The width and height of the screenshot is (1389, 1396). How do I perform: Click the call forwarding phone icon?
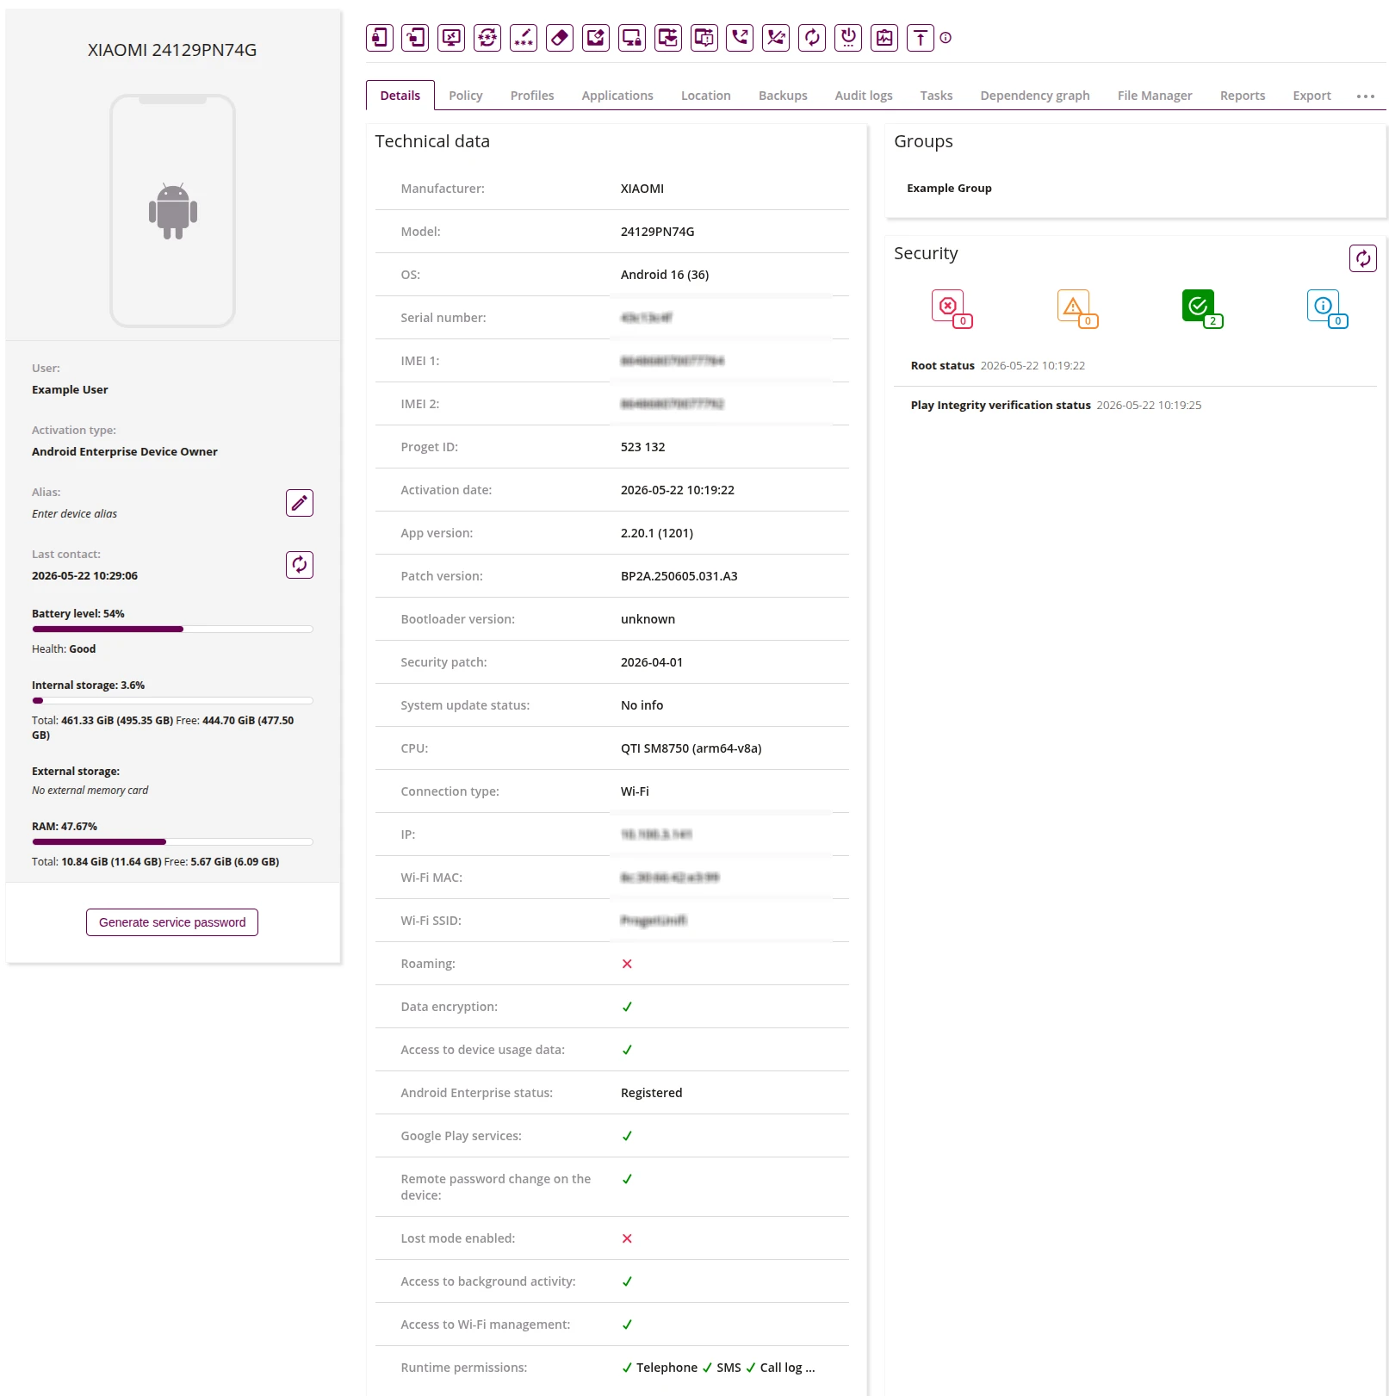pyautogui.click(x=740, y=38)
